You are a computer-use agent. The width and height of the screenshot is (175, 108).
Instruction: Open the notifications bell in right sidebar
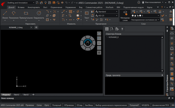[172, 48]
